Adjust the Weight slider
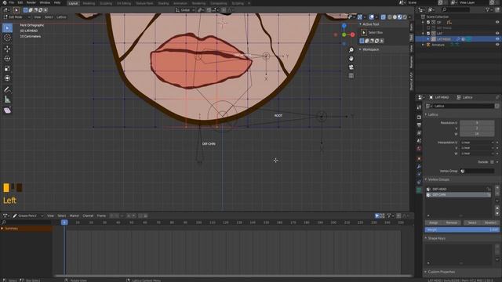This screenshot has width=502, height=282. (462, 230)
